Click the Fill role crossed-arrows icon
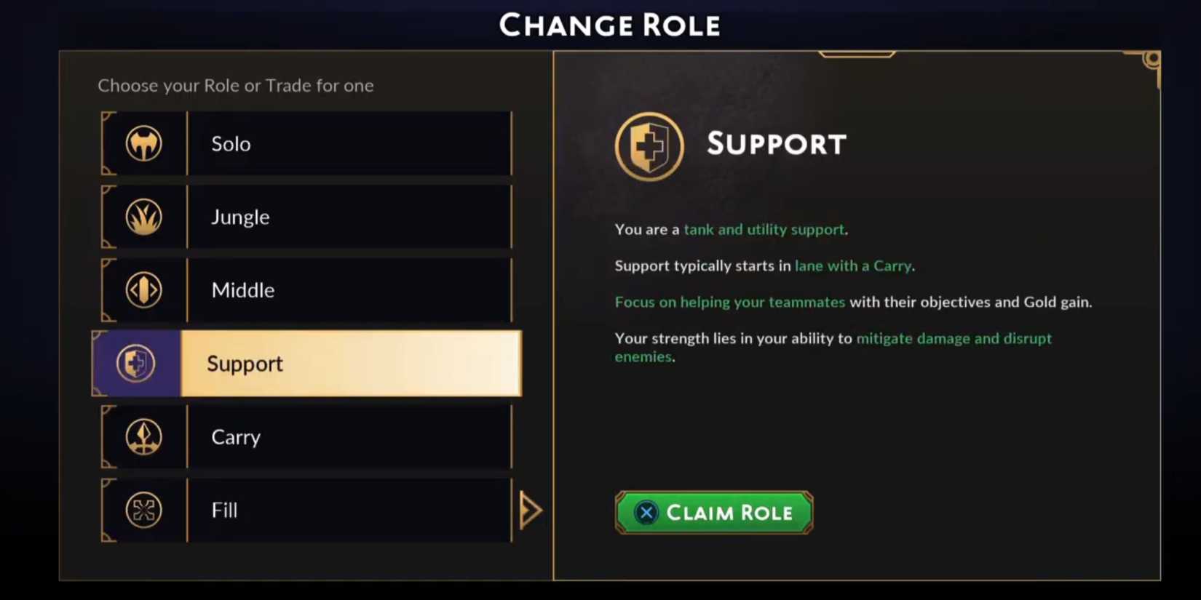This screenshot has width=1201, height=600. pos(143,510)
